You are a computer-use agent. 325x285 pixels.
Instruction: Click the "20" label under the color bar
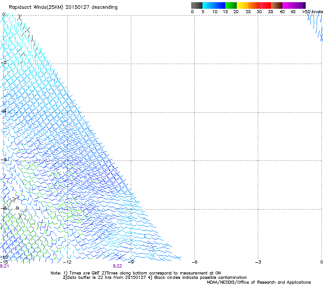pyautogui.click(x=236, y=12)
